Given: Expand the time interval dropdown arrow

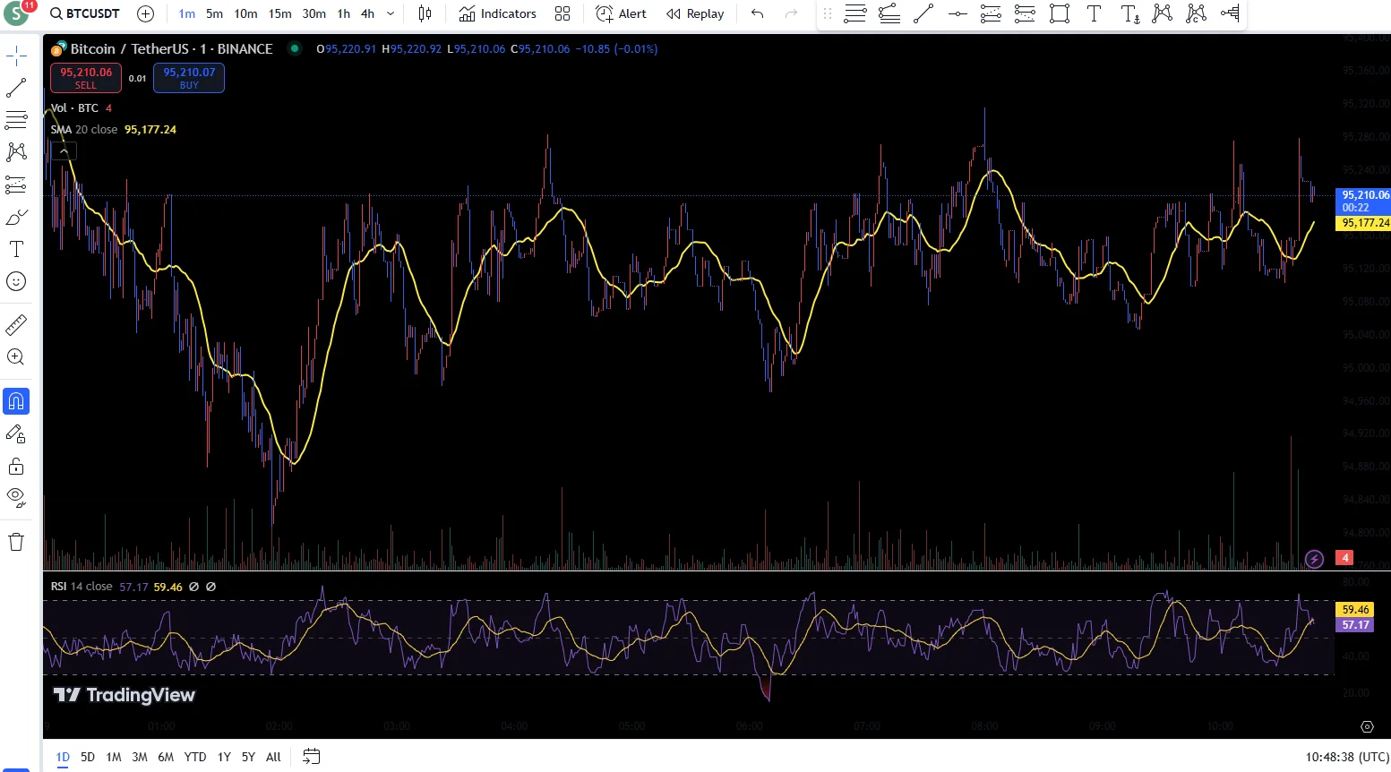Looking at the screenshot, I should pyautogui.click(x=391, y=13).
